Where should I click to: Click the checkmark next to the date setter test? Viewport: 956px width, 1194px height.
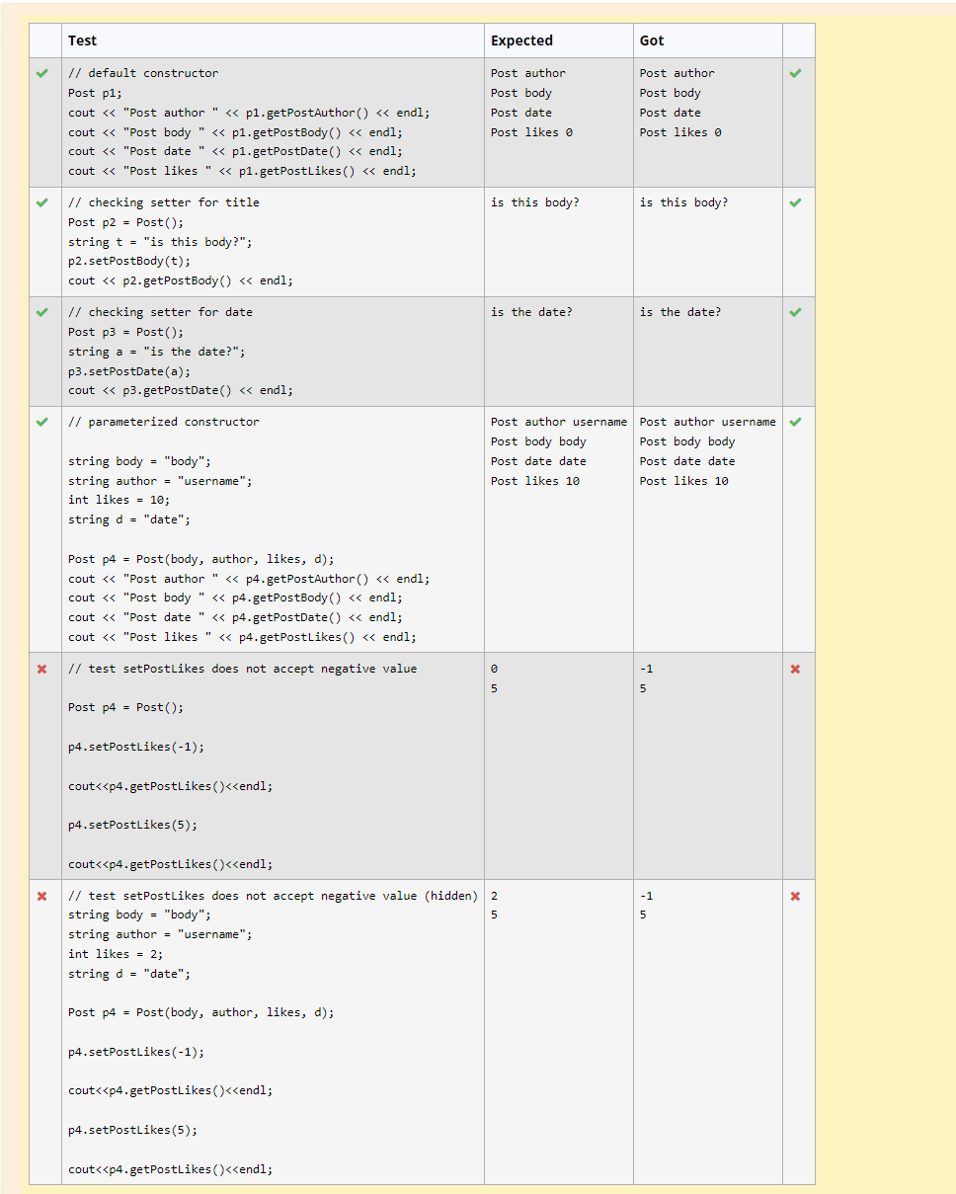[43, 311]
